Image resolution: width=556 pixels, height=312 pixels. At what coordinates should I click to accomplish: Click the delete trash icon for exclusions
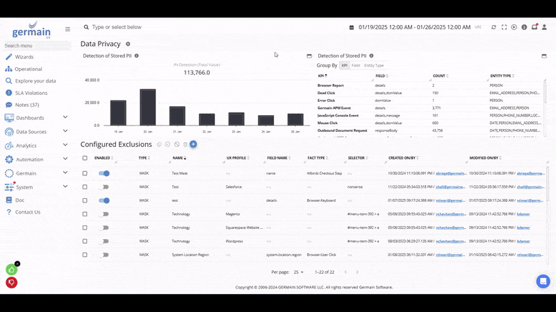point(185,144)
